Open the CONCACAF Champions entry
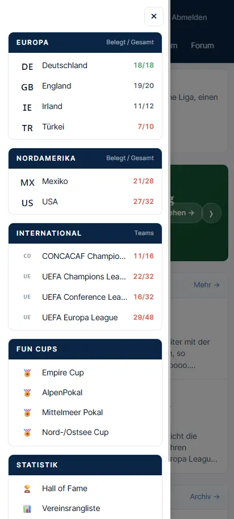Screen dimensions: 234x519 pyautogui.click(x=85, y=256)
